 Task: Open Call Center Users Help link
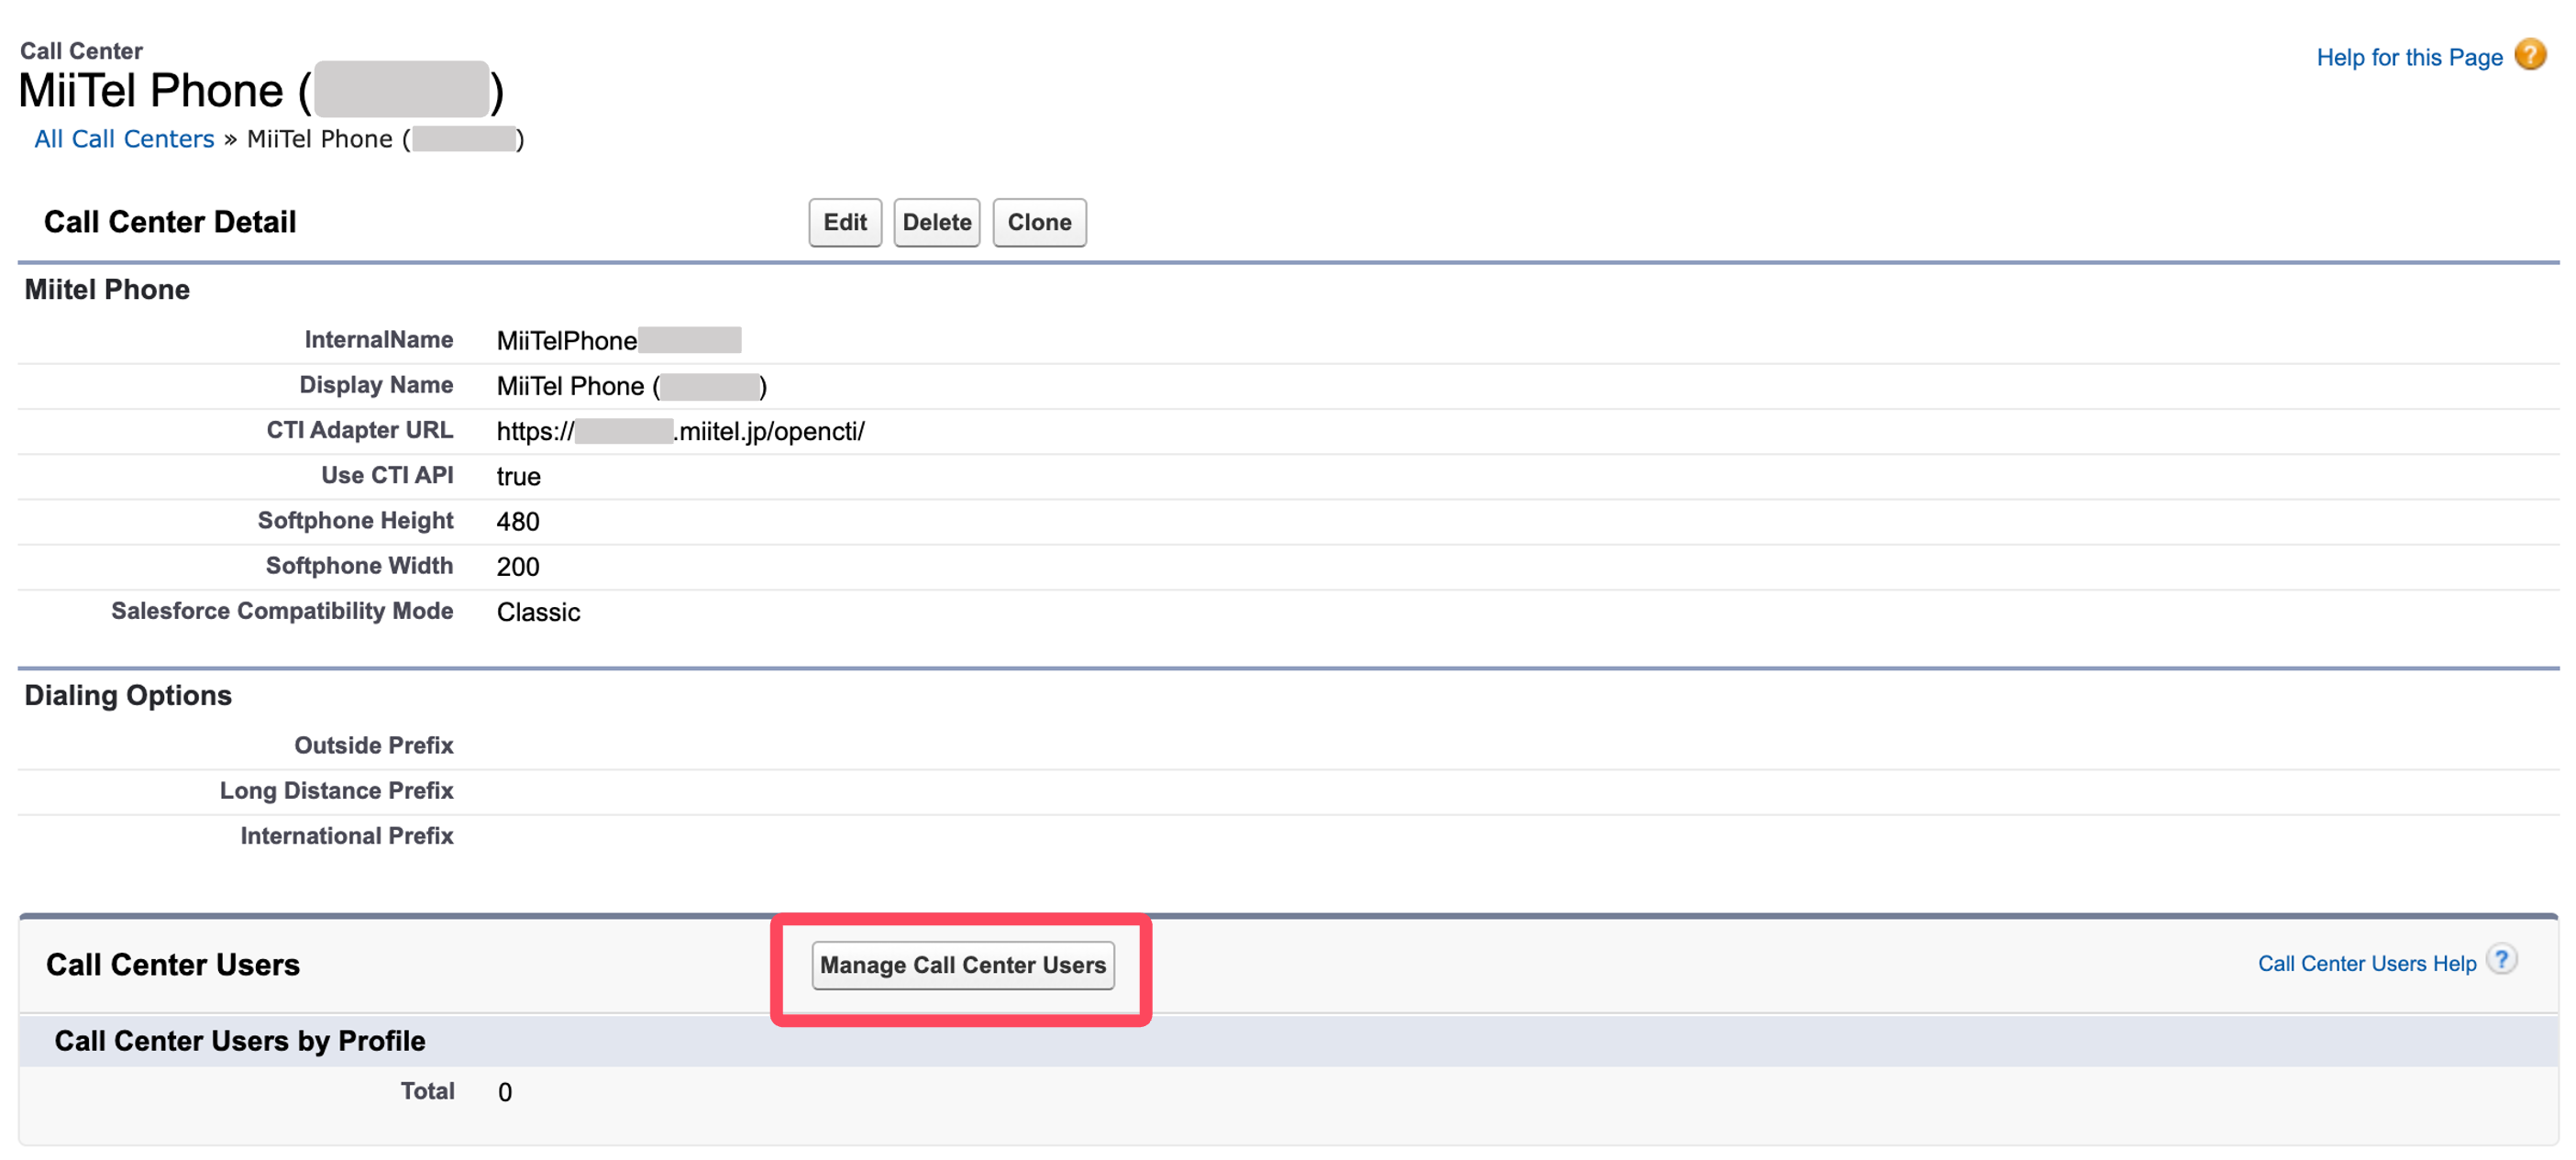[x=2366, y=964]
